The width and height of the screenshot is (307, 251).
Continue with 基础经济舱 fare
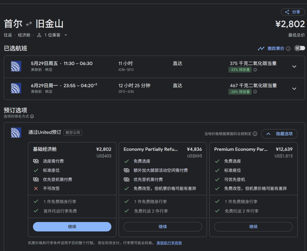pyautogui.click(x=72, y=227)
